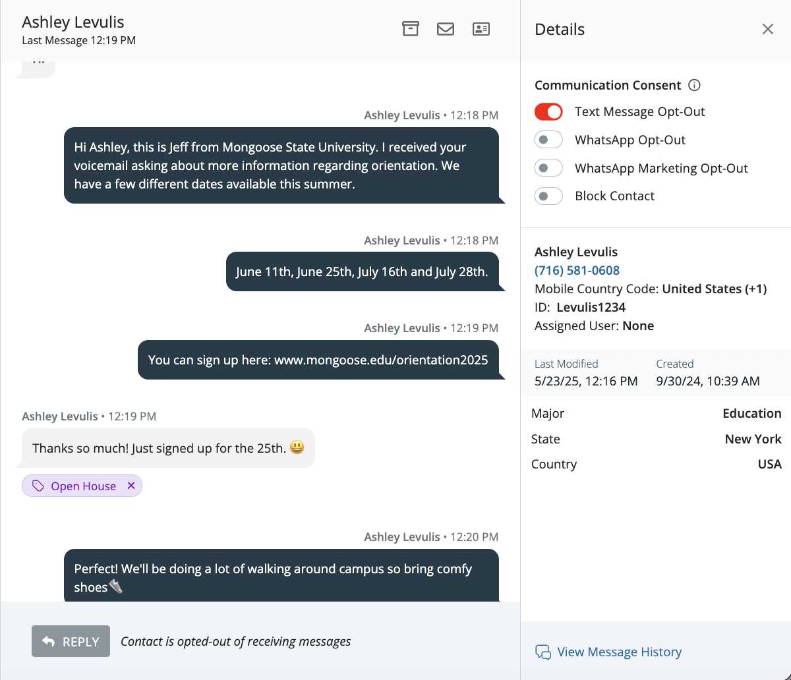Click the envelope mark-unread icon
The height and width of the screenshot is (680, 791).
click(x=446, y=29)
